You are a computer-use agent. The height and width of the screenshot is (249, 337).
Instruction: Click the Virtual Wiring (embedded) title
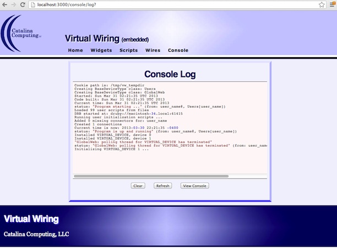(x=107, y=39)
